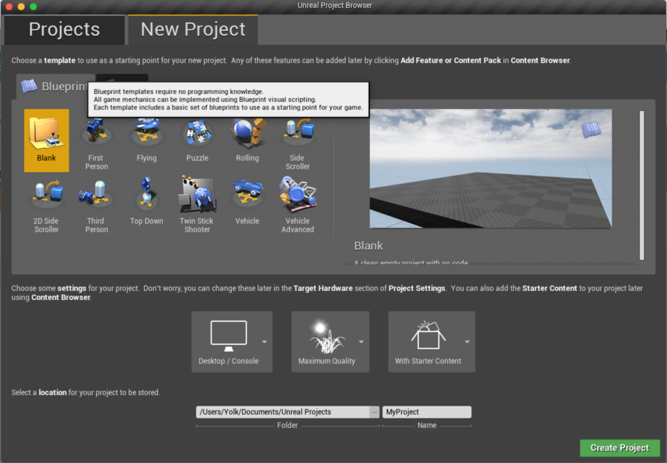667x463 pixels.
Task: Open the Maximum Quality dropdown arrow
Action: [361, 342]
